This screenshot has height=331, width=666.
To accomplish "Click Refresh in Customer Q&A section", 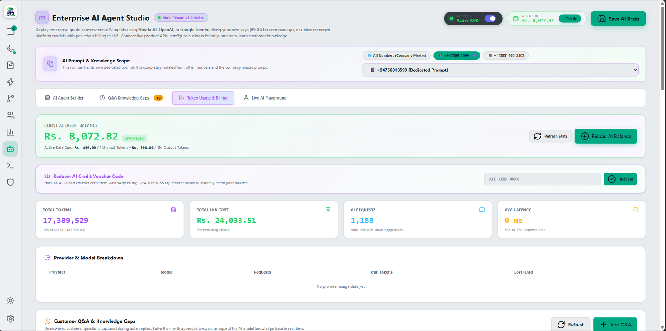I will tap(571, 324).
